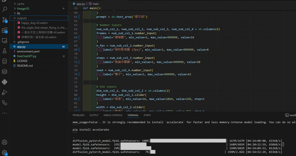Open the connected squares view icon
The width and height of the screenshot is (296, 156).
click(x=5, y=103)
